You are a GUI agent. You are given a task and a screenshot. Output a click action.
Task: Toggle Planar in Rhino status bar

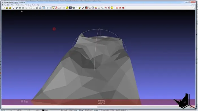[75, 110]
